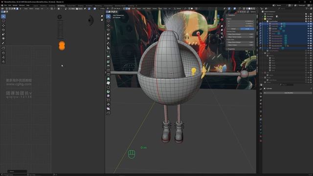Select the Knife tool

pyautogui.click(x=108, y=75)
